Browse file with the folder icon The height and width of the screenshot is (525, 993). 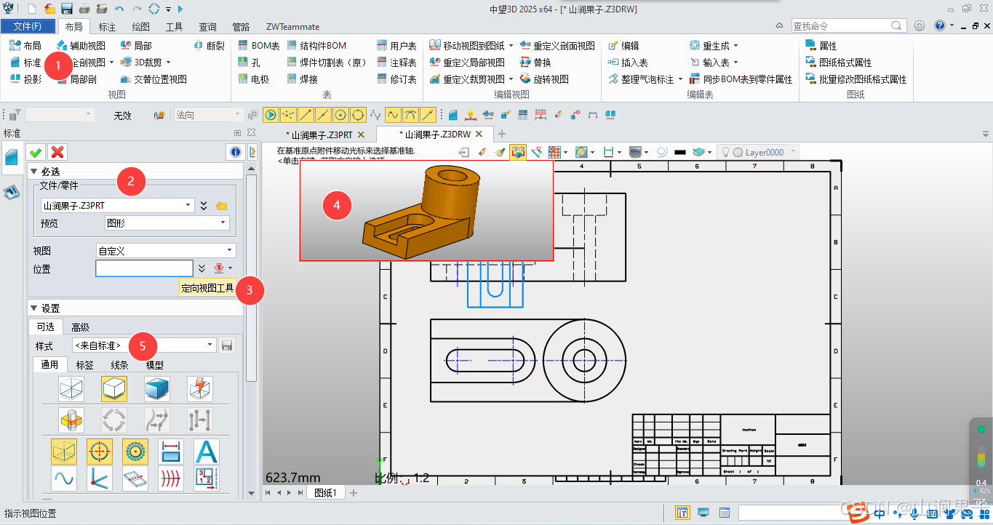coord(222,206)
